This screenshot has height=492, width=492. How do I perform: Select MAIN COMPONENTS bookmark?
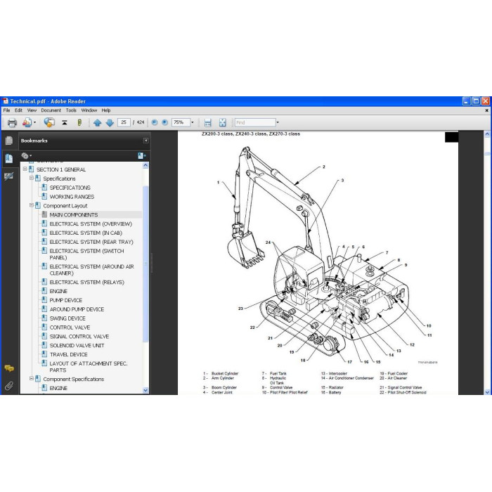tap(74, 215)
